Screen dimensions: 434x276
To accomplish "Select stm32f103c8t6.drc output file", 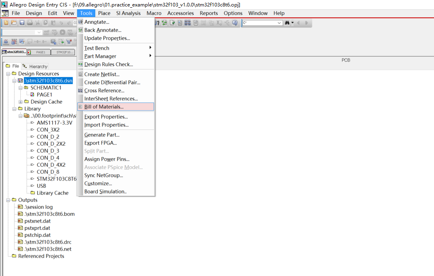I will click(48, 242).
